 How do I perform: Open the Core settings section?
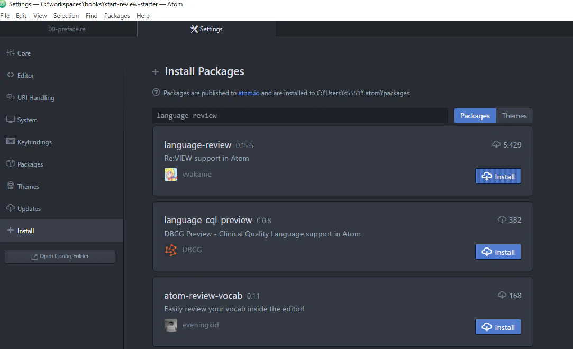point(61,53)
